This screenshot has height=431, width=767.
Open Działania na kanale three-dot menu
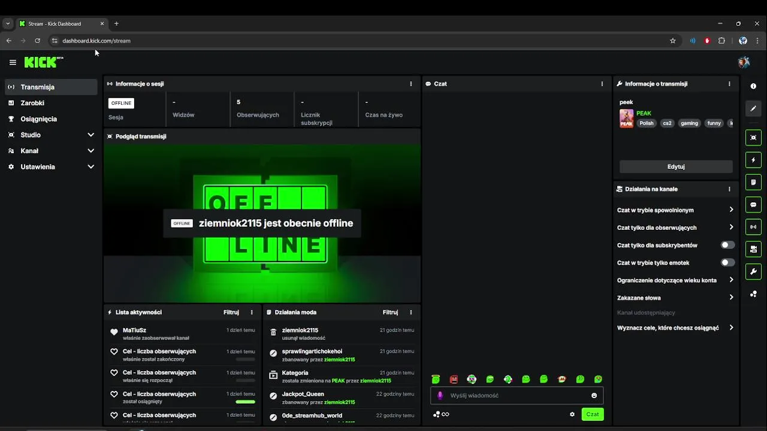(729, 189)
